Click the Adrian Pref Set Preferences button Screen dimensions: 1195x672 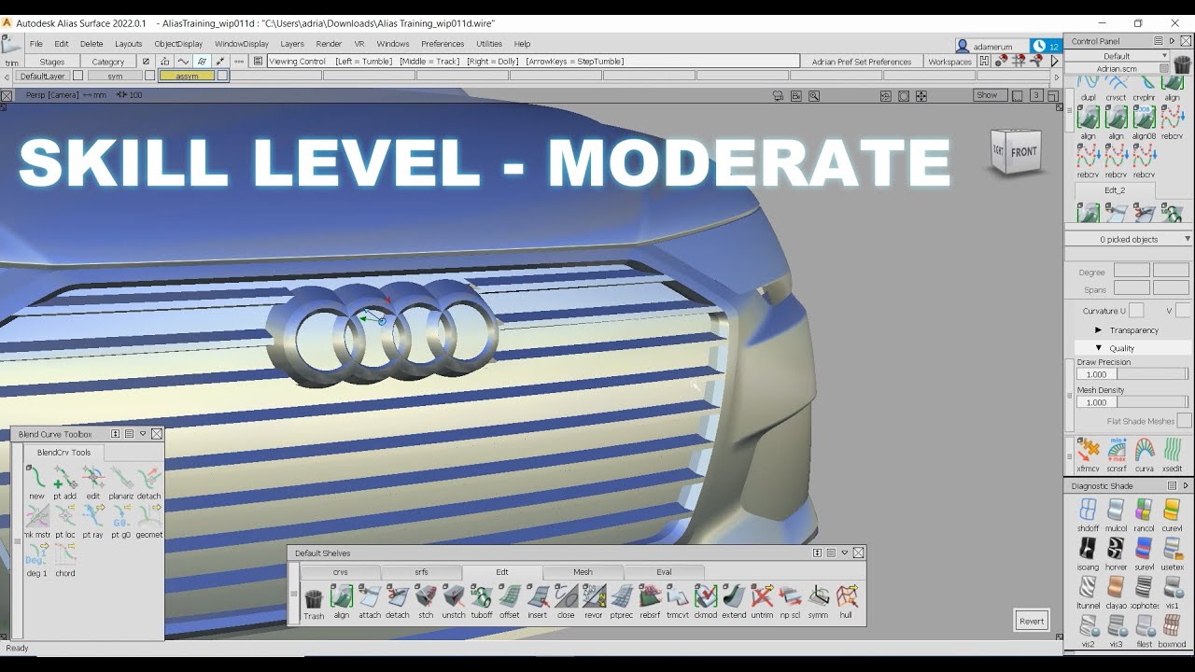pos(862,62)
